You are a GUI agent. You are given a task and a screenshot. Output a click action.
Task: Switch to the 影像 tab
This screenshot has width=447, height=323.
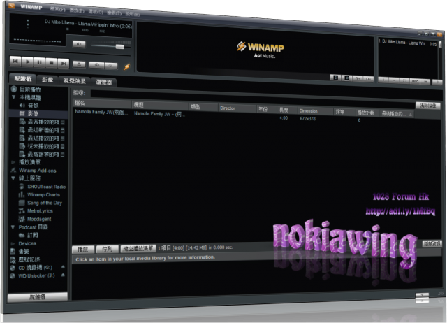47,80
